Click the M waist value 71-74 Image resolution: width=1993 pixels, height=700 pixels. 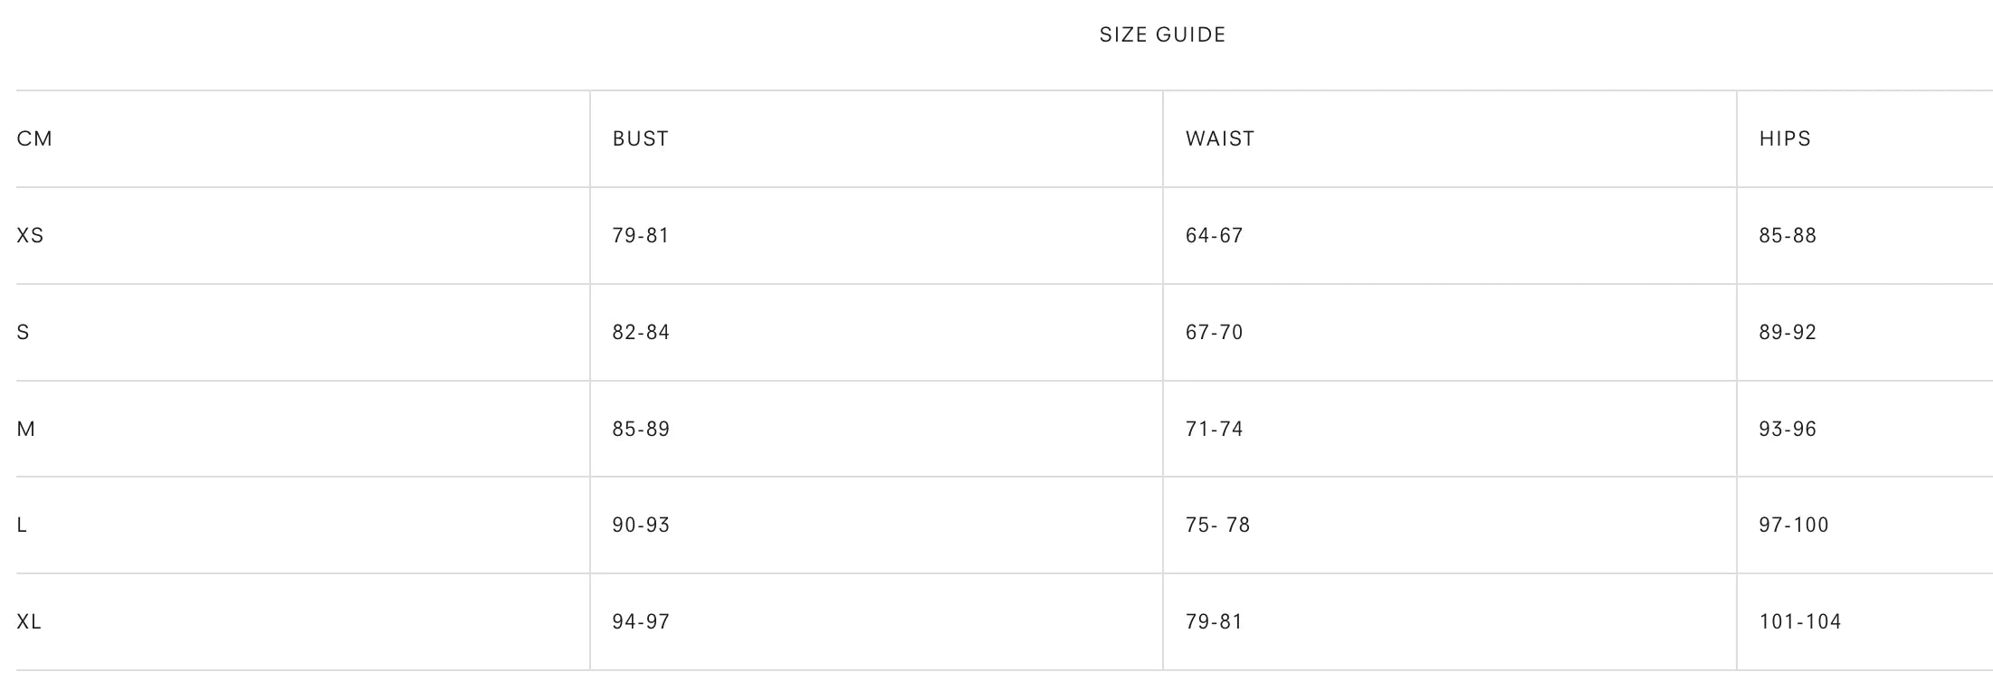tap(1215, 430)
